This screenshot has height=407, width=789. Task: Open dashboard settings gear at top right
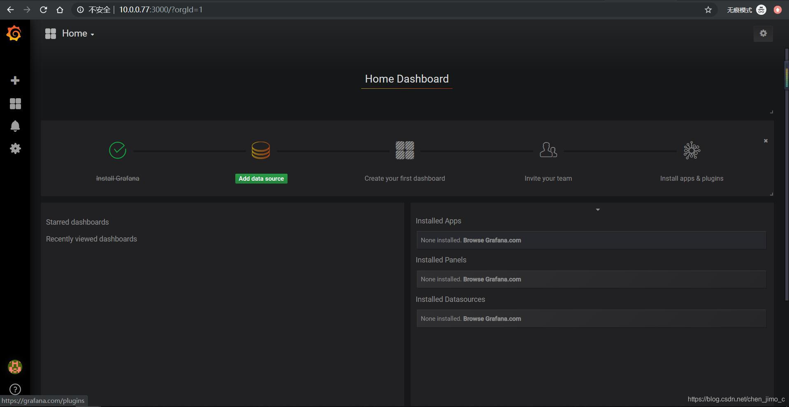coord(763,33)
